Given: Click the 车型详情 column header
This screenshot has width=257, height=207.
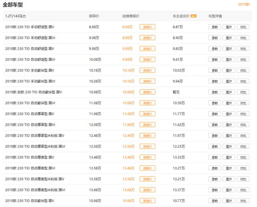Looking at the screenshot, I should coord(215,16).
